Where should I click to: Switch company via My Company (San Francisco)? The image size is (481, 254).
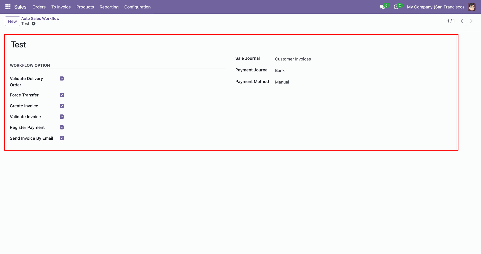tap(435, 7)
